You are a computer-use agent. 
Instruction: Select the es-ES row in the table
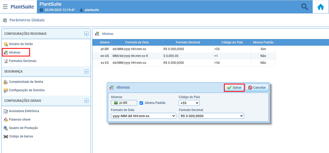184,63
